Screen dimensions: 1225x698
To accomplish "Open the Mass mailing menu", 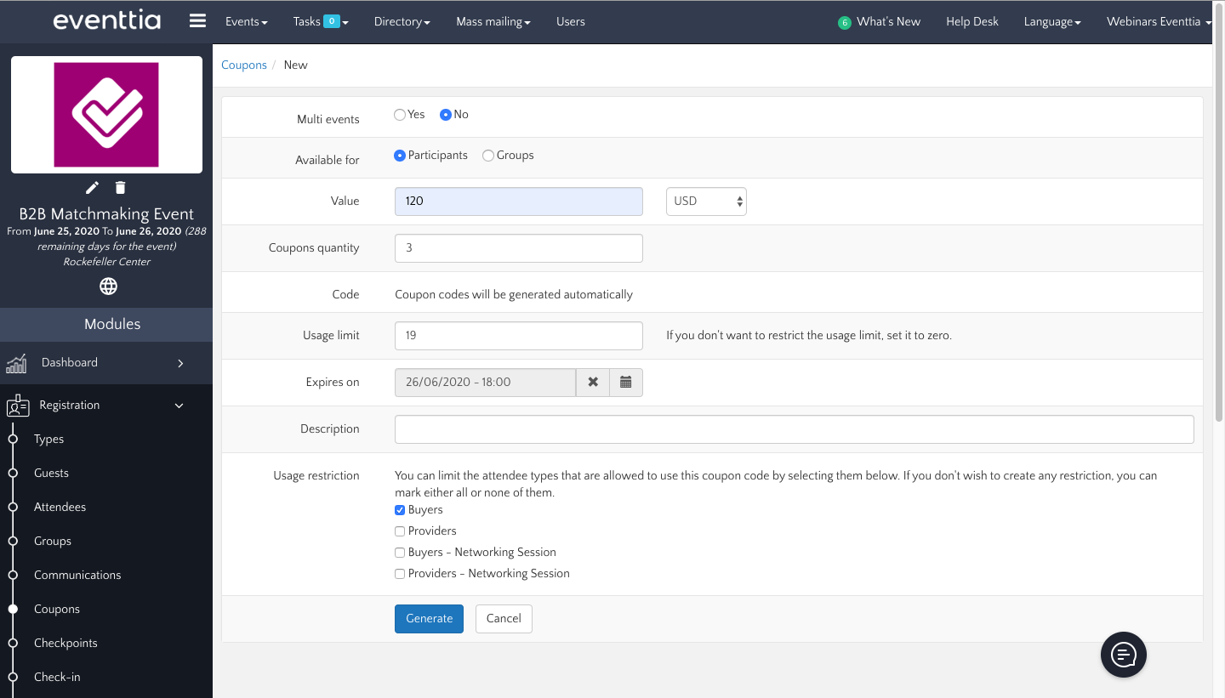I will tap(493, 21).
